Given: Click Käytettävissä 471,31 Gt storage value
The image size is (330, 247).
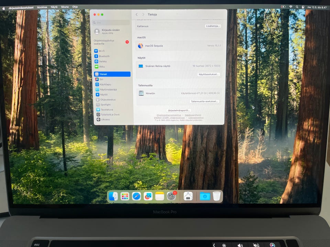Looking at the screenshot, I should pos(200,93).
